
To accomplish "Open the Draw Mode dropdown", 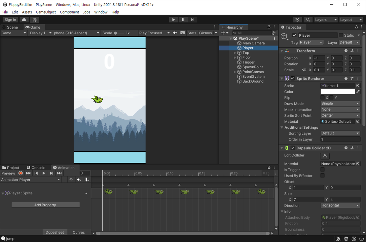I will (340, 104).
